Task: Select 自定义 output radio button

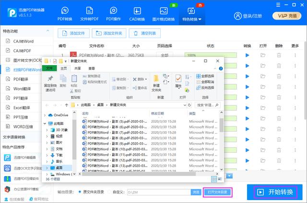Action: [x=109, y=192]
